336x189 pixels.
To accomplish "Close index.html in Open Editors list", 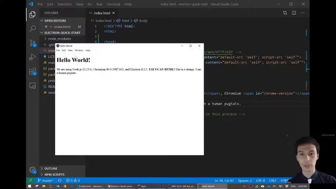I will 46,27.
